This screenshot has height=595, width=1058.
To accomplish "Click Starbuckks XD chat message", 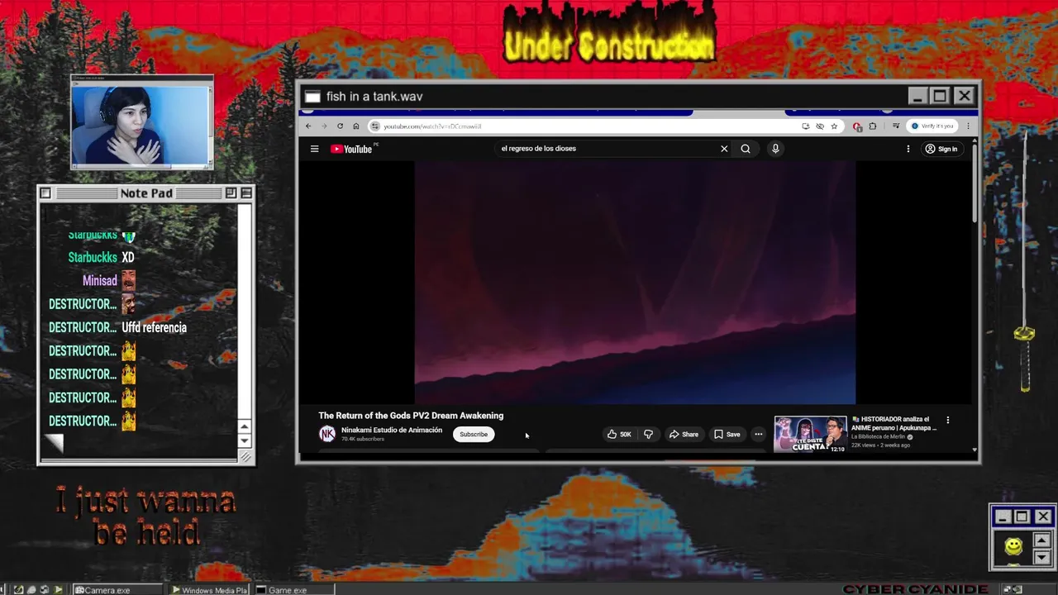I will [x=101, y=258].
